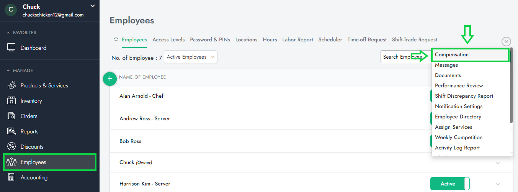
Task: Open the Labor Report tab
Action: [x=297, y=39]
